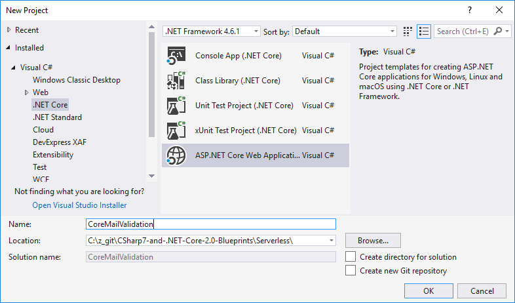Click the Class Library (.NET Core) icon

click(176, 81)
